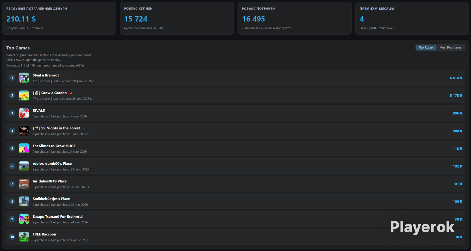Click the 118 R amount

tap(457, 149)
